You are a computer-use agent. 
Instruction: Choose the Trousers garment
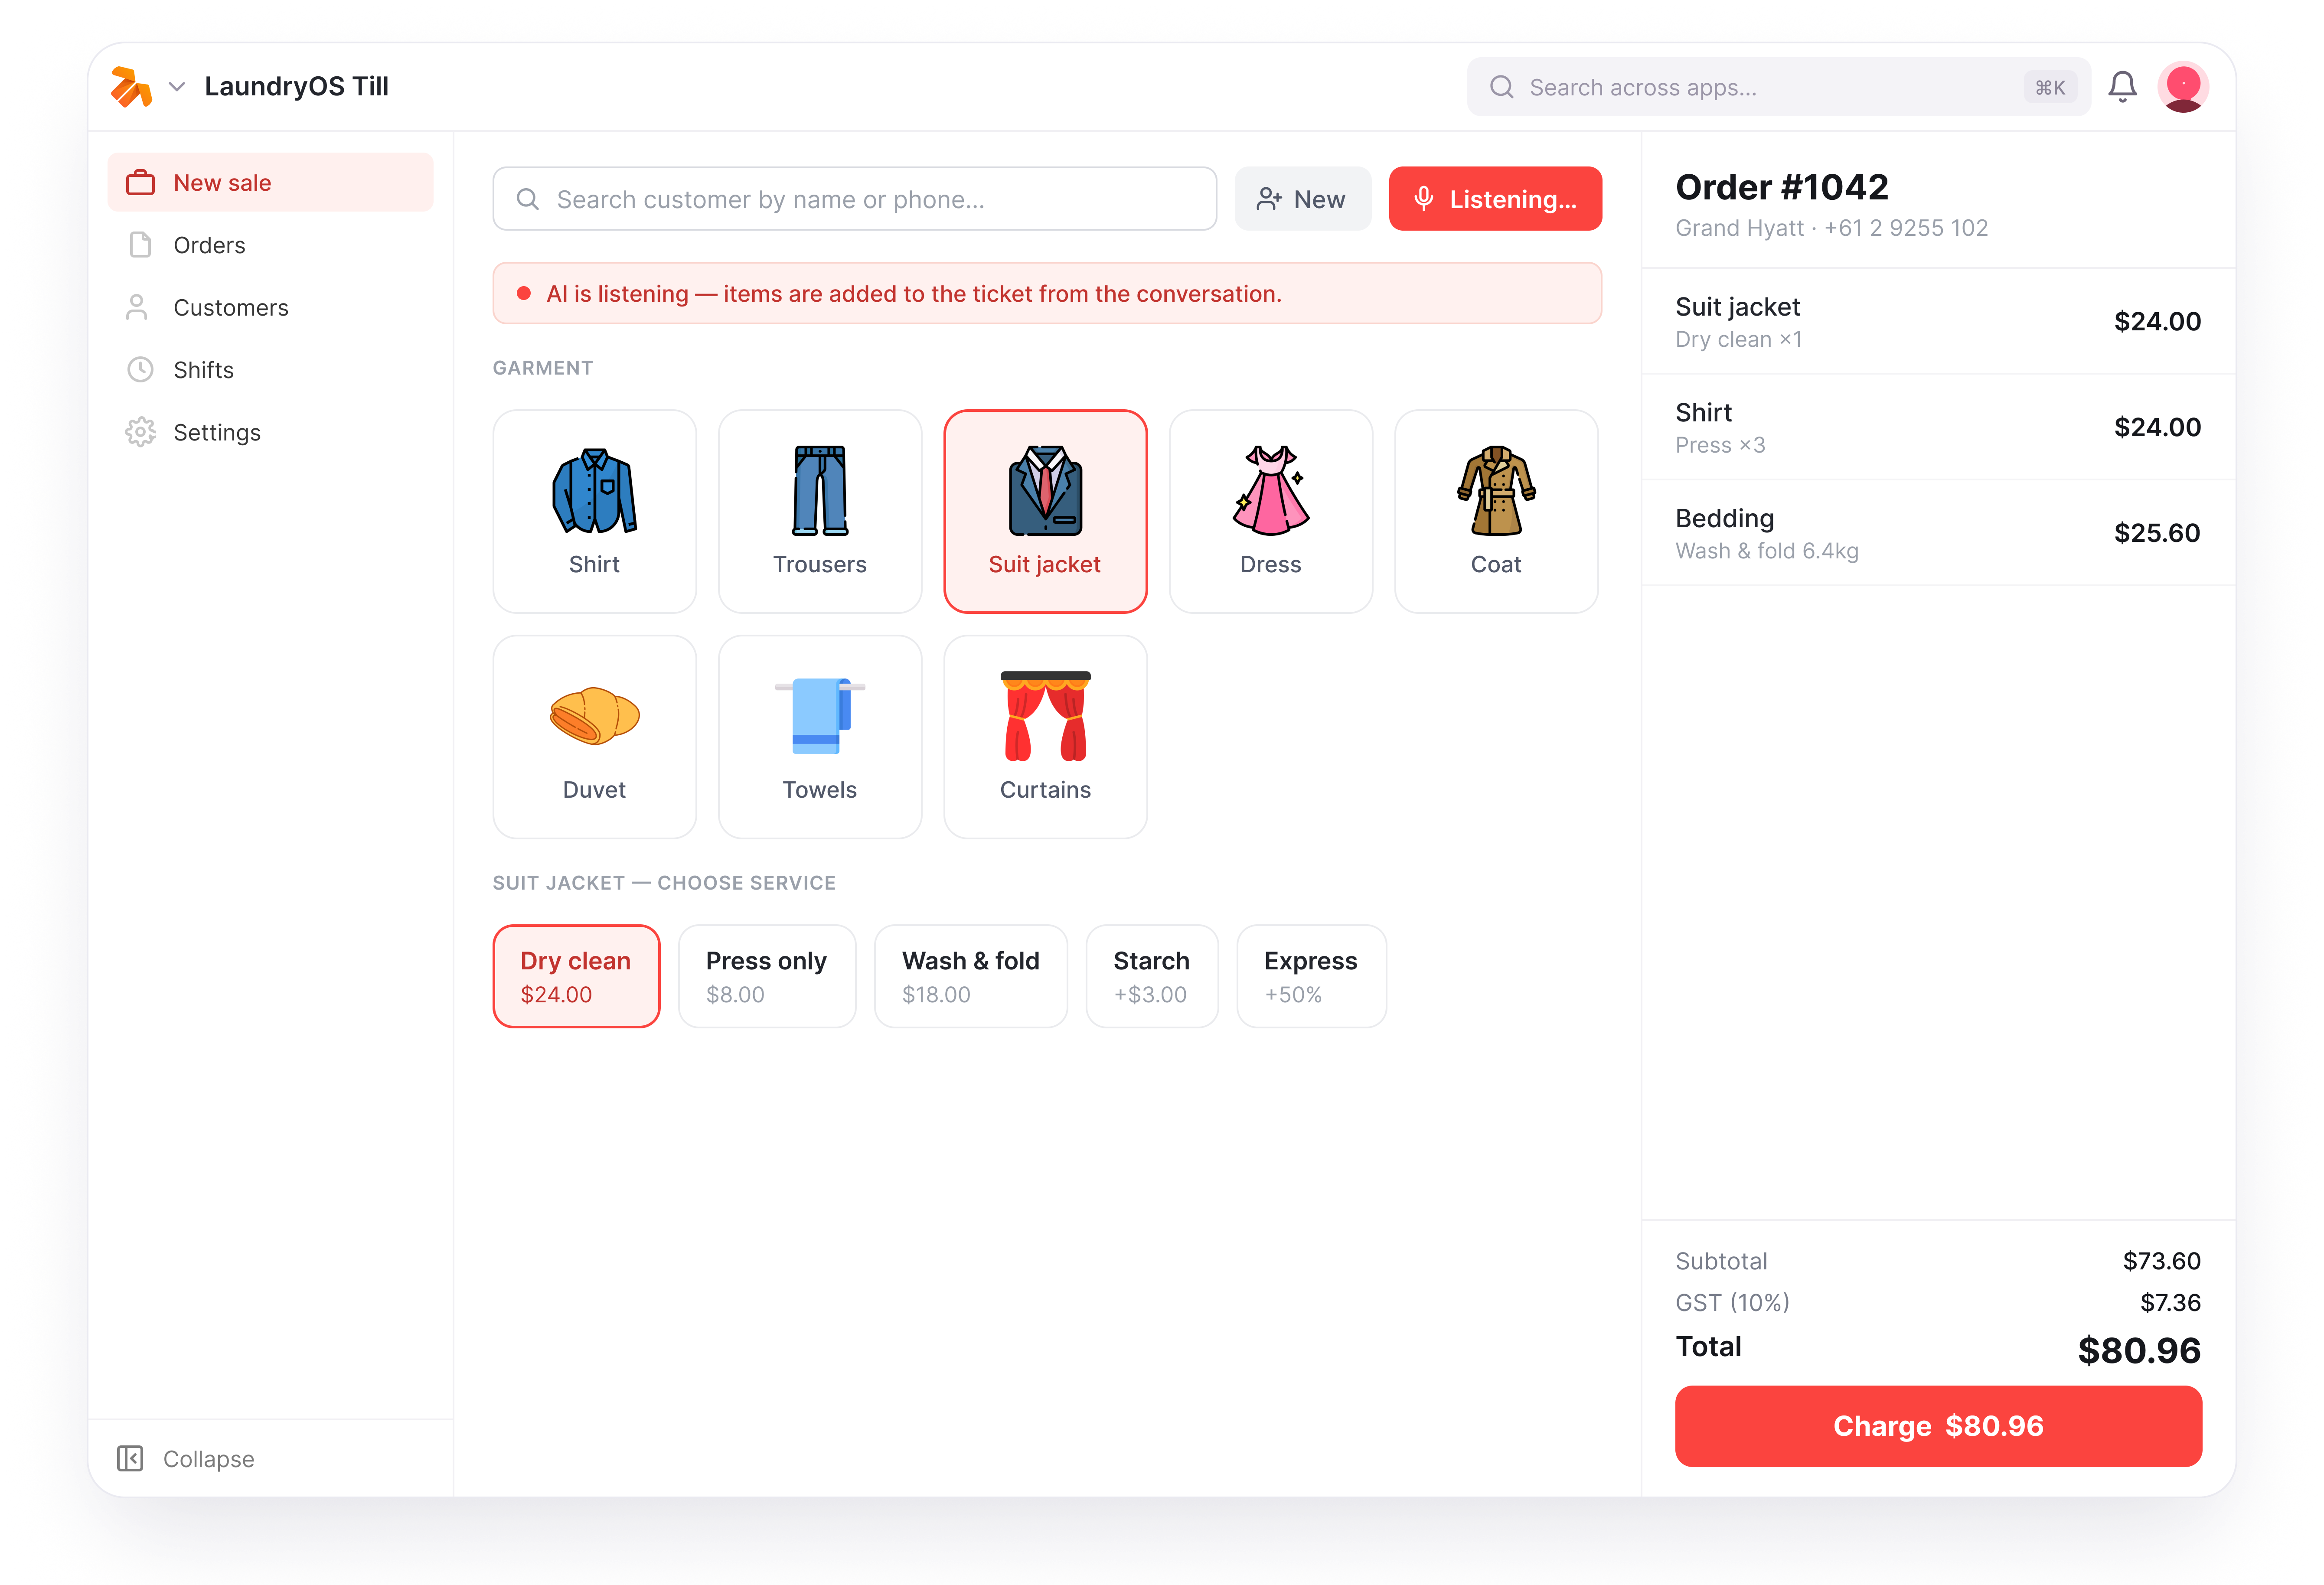tap(820, 511)
